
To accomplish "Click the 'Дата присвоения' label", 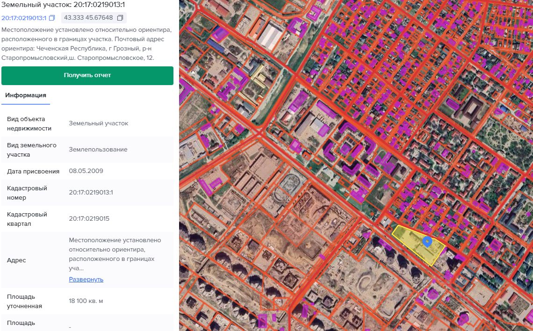I will 33,171.
